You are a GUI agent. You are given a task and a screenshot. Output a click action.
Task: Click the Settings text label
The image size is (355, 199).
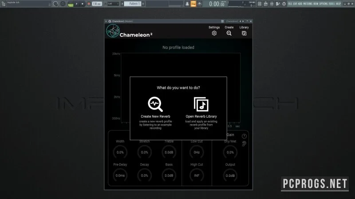tap(214, 27)
